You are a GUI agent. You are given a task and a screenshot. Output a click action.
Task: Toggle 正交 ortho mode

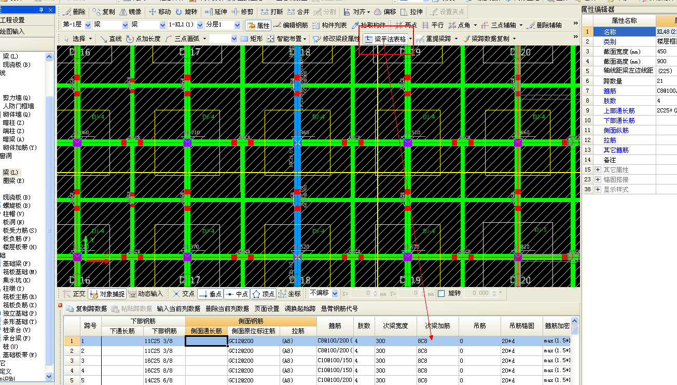tap(74, 294)
